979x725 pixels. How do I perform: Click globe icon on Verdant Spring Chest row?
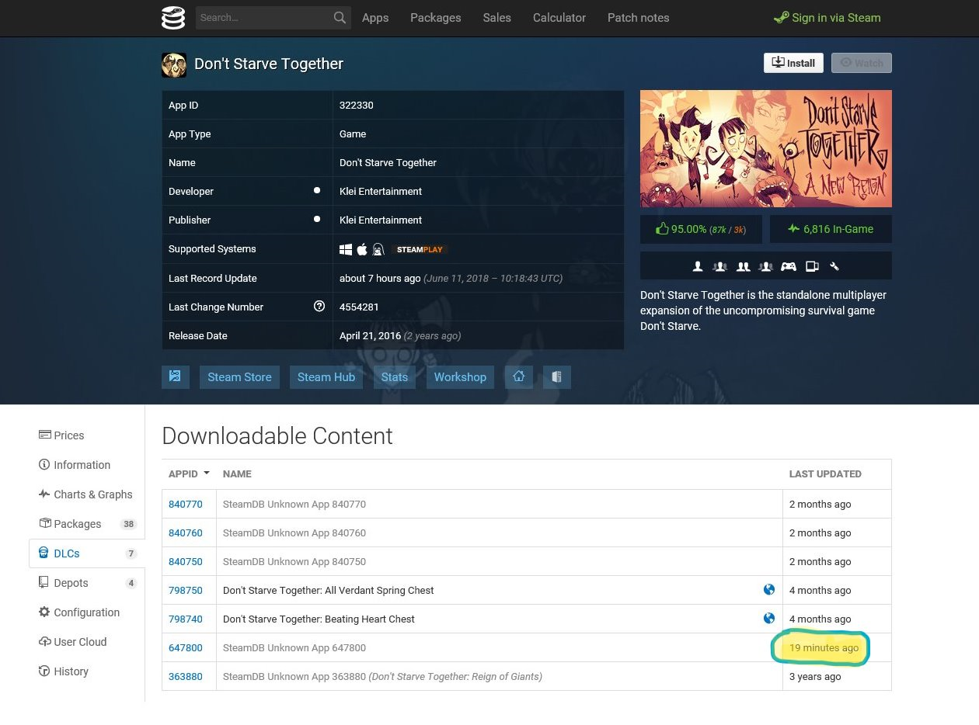[x=768, y=590]
